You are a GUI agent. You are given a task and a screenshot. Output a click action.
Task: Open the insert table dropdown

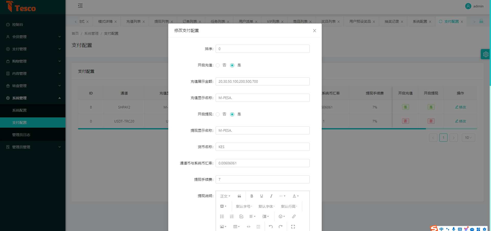[237, 227]
